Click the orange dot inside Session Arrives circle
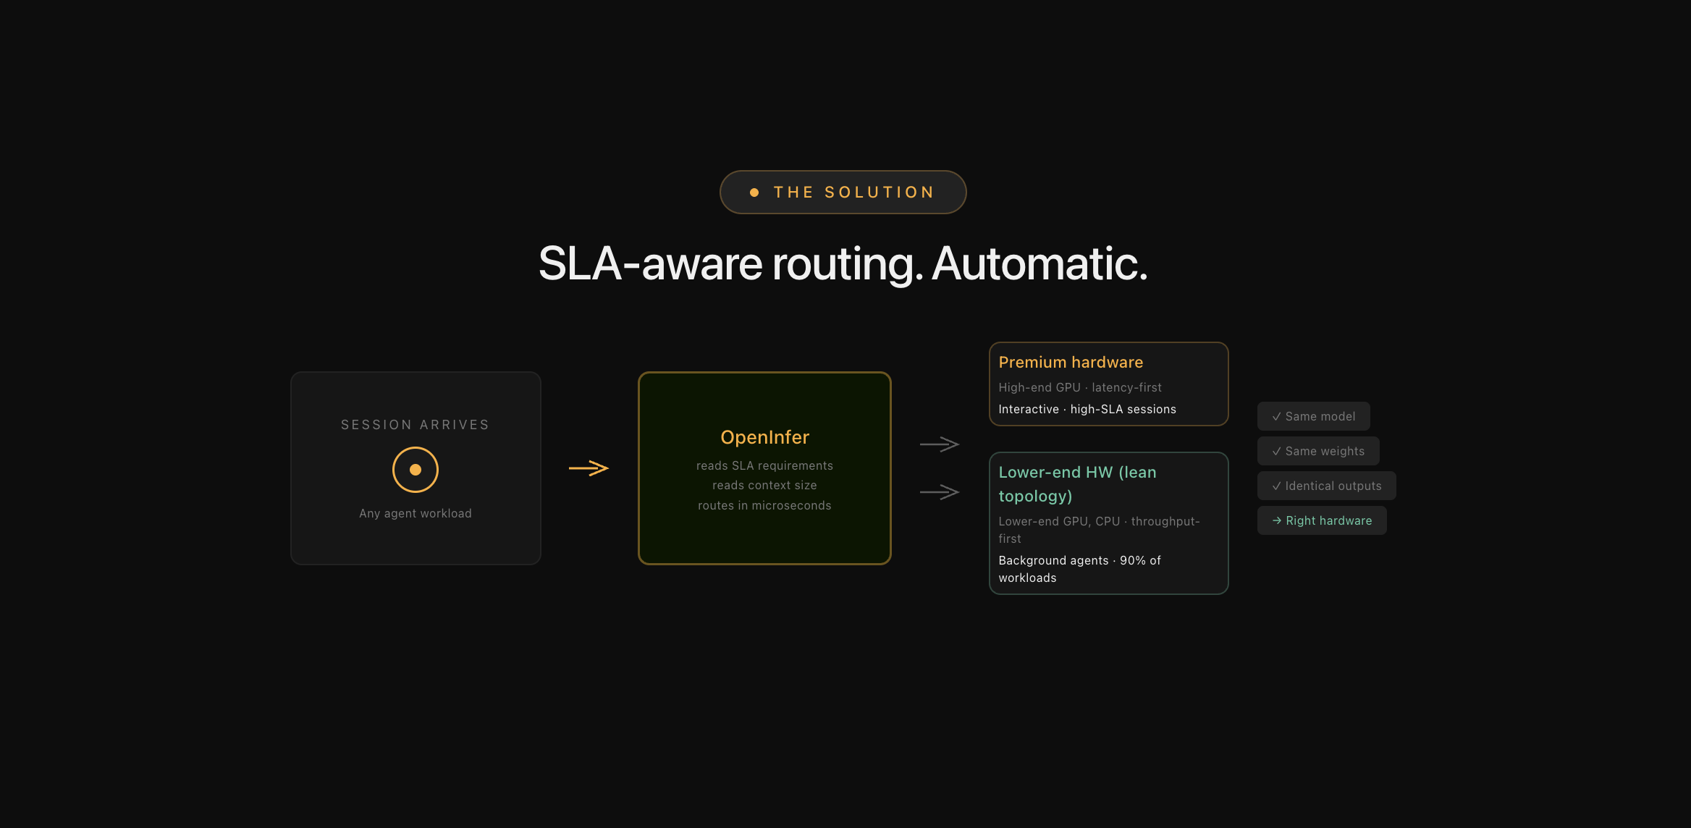 tap(416, 469)
